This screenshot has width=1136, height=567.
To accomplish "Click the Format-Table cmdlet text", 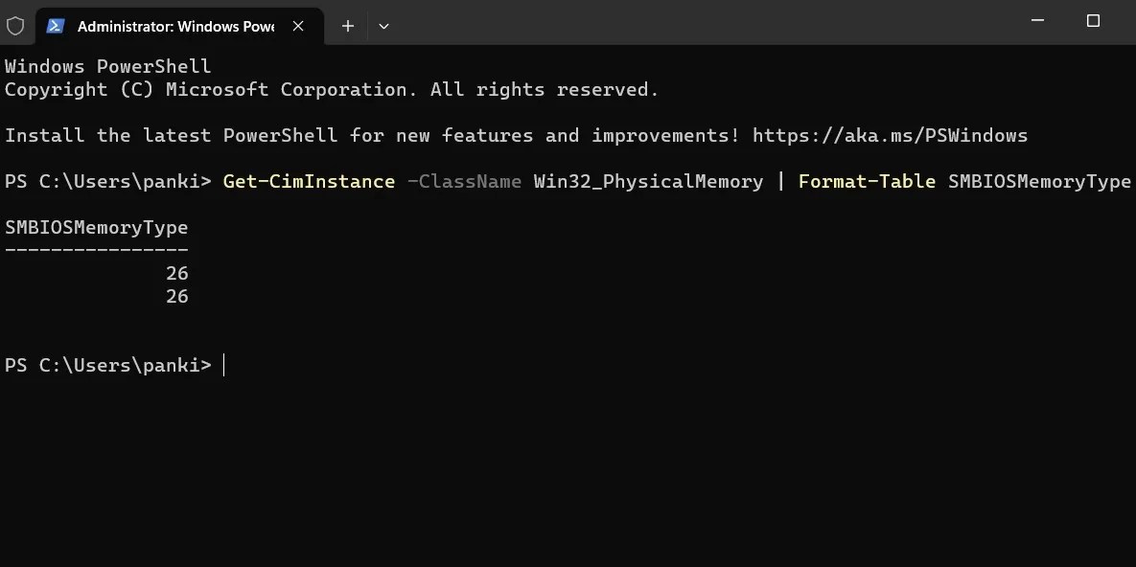I will click(866, 181).
